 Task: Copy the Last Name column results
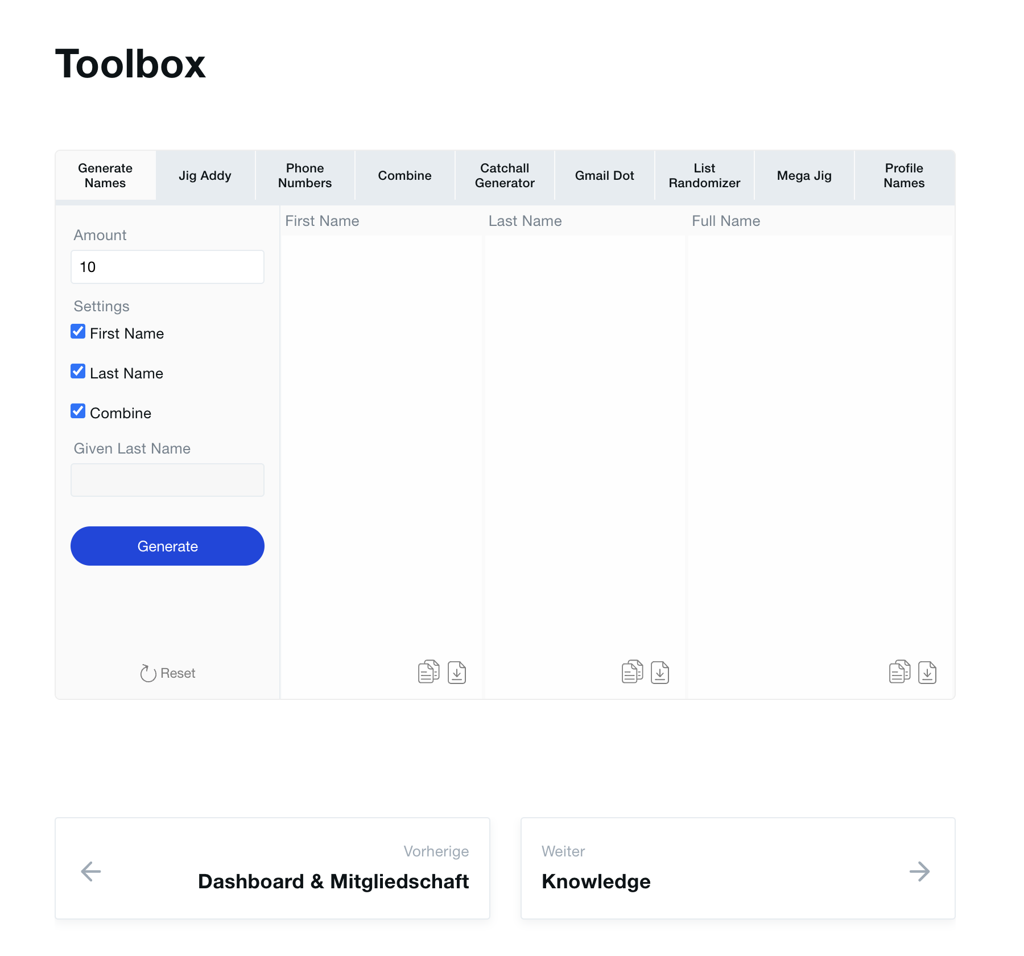(x=631, y=671)
